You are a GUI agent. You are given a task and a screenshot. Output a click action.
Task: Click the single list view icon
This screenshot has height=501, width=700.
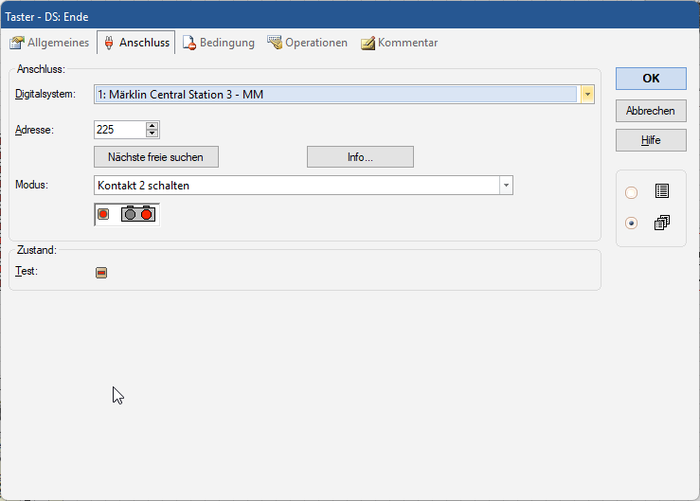tap(661, 191)
